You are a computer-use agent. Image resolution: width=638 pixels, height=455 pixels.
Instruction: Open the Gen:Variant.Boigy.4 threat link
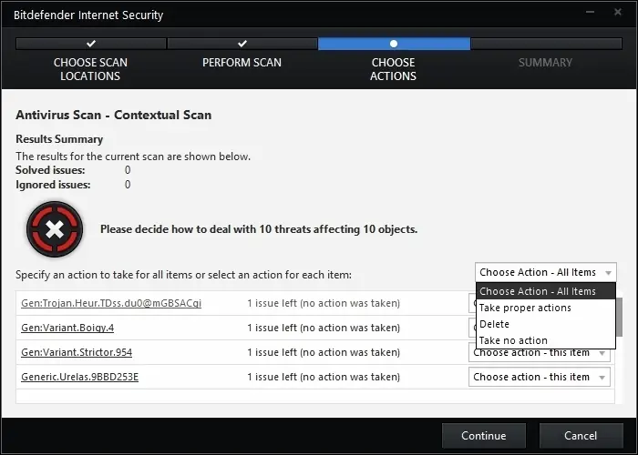(x=67, y=328)
